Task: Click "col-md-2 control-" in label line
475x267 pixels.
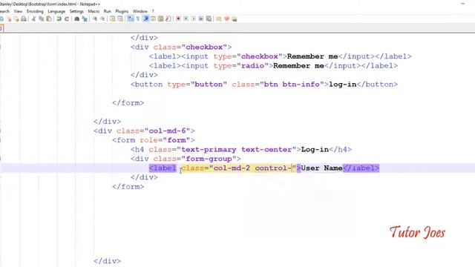Action: pos(252,168)
